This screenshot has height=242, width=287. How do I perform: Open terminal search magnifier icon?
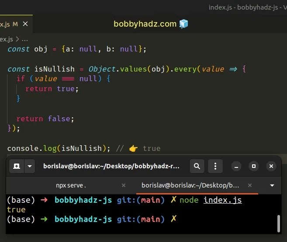click(197, 166)
